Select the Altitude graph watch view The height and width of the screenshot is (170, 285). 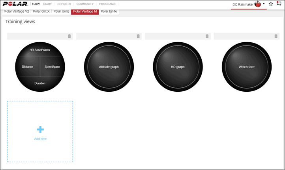109,67
